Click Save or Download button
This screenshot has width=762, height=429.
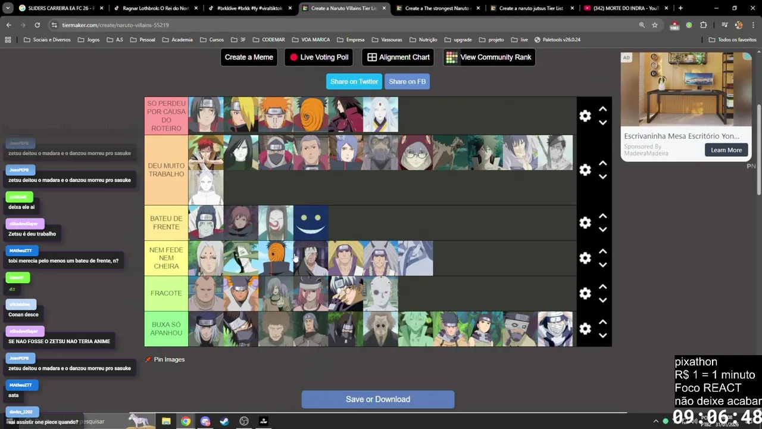tap(378, 399)
